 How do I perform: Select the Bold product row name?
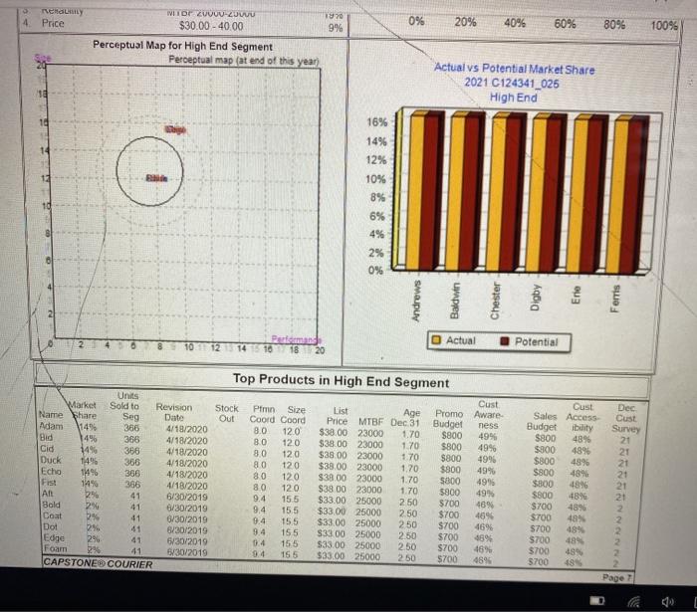[x=51, y=505]
